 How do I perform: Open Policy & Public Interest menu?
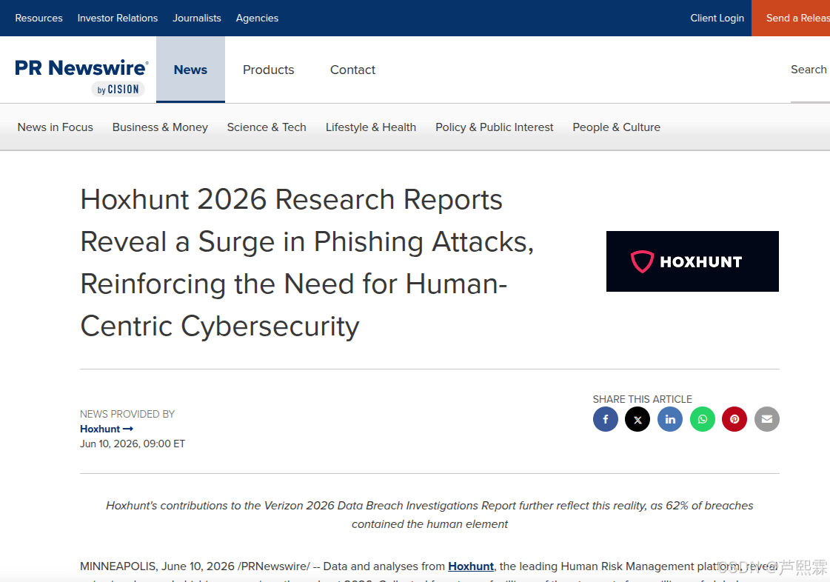[x=495, y=127]
